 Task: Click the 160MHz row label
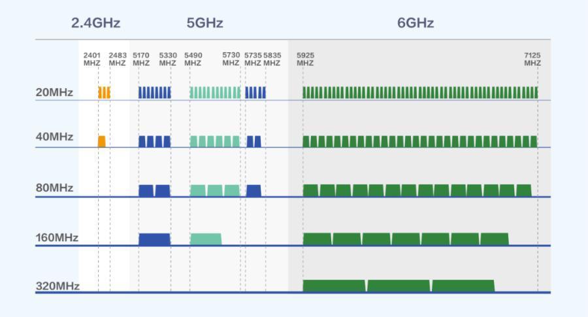[x=57, y=237]
